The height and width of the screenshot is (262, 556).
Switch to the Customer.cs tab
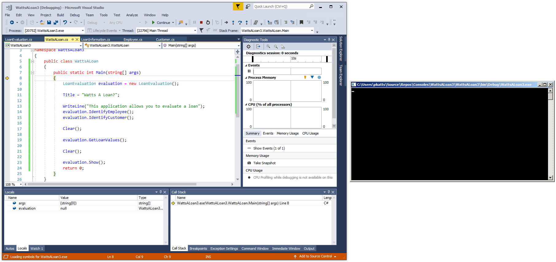[x=165, y=40]
